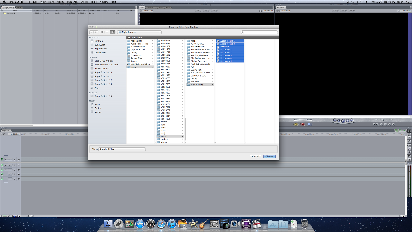Viewport: 412px width, 232px height.
Task: Open the File menu
Action: point(28,2)
